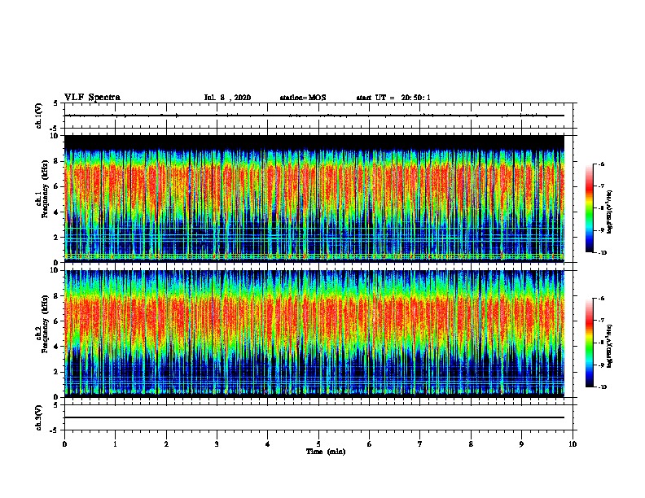Click the "-10" tick on ch.2 color bar
The height and width of the screenshot is (498, 645).
tap(602, 387)
